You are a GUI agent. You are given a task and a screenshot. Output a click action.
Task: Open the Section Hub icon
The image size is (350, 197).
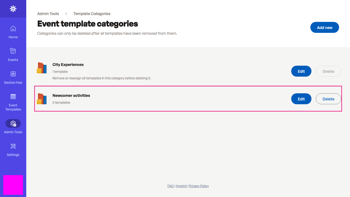click(13, 74)
